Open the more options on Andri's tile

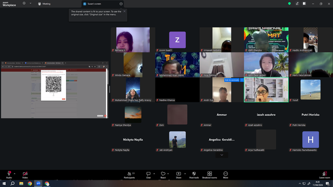pos(241,80)
